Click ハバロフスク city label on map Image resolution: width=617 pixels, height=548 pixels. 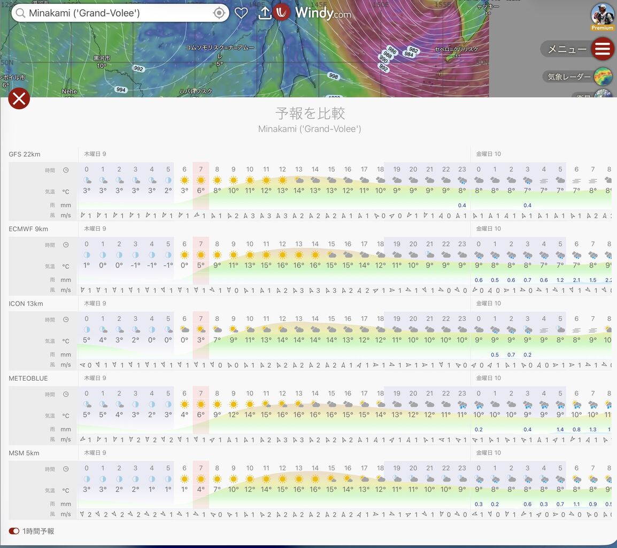pyautogui.click(x=196, y=92)
